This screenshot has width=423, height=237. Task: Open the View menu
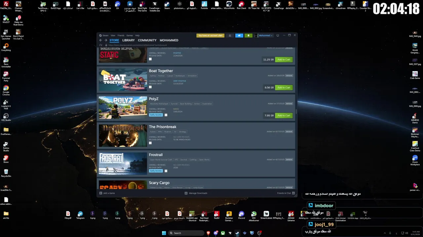[113, 36]
